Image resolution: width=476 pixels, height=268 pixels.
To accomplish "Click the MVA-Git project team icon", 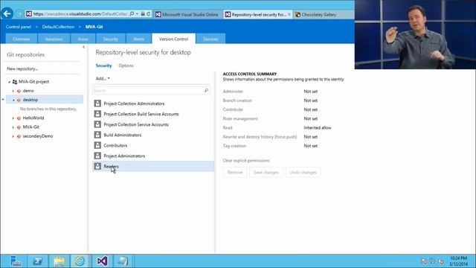I will click(15, 82).
